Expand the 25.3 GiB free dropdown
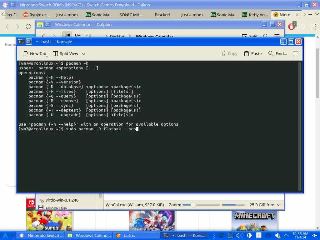This screenshot has height=240, width=320. point(279,205)
